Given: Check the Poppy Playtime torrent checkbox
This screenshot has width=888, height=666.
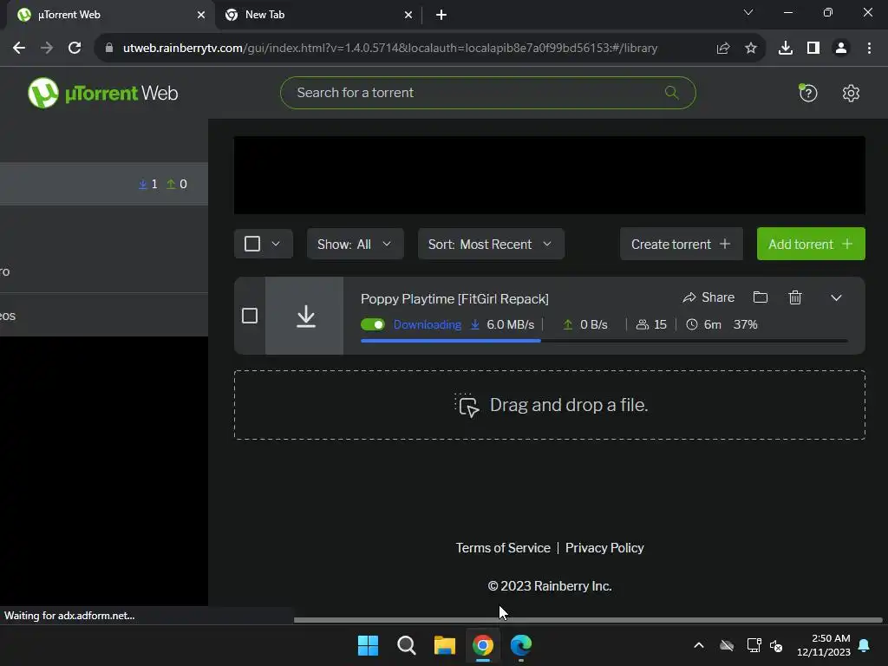Looking at the screenshot, I should pyautogui.click(x=250, y=316).
